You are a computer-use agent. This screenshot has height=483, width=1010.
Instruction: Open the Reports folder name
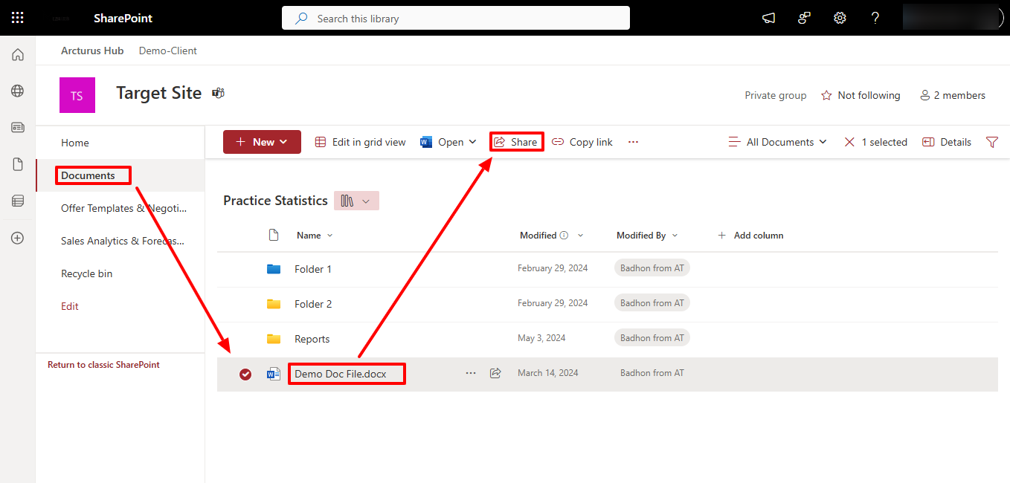click(312, 339)
